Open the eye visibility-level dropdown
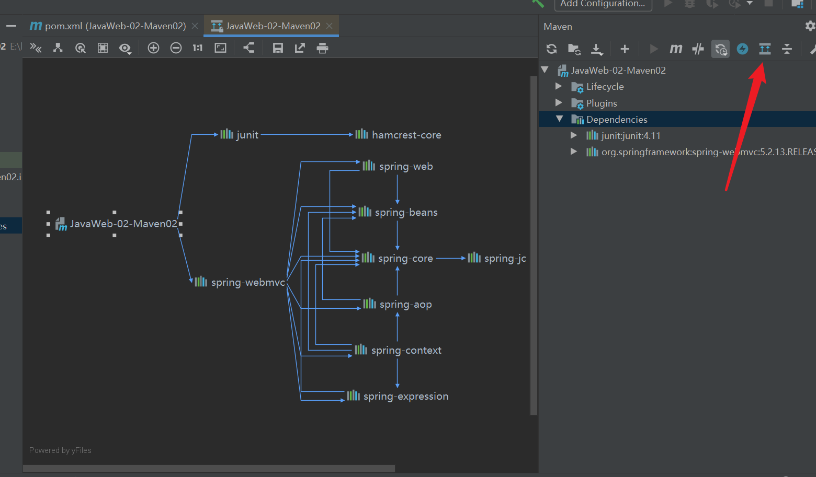This screenshot has width=816, height=477. [x=125, y=49]
